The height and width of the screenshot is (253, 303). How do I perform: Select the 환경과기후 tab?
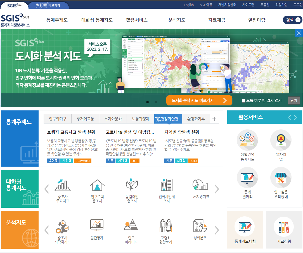(x=196, y=119)
